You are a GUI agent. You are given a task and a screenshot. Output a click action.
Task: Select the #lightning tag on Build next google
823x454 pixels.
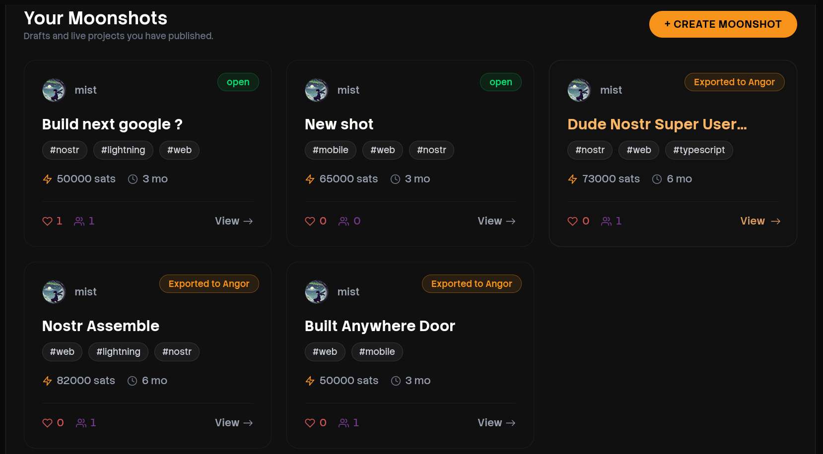pyautogui.click(x=123, y=150)
